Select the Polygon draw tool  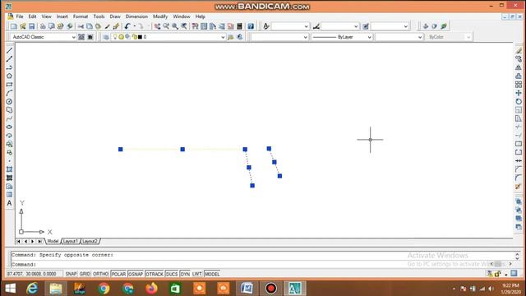pos(9,76)
